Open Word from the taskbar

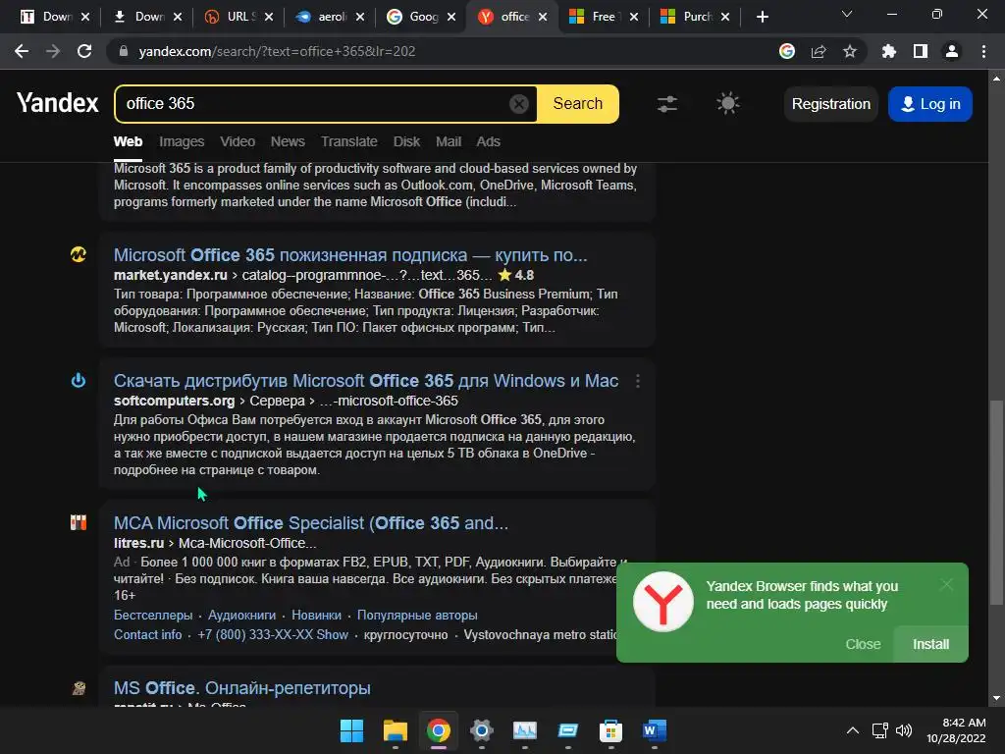[654, 730]
